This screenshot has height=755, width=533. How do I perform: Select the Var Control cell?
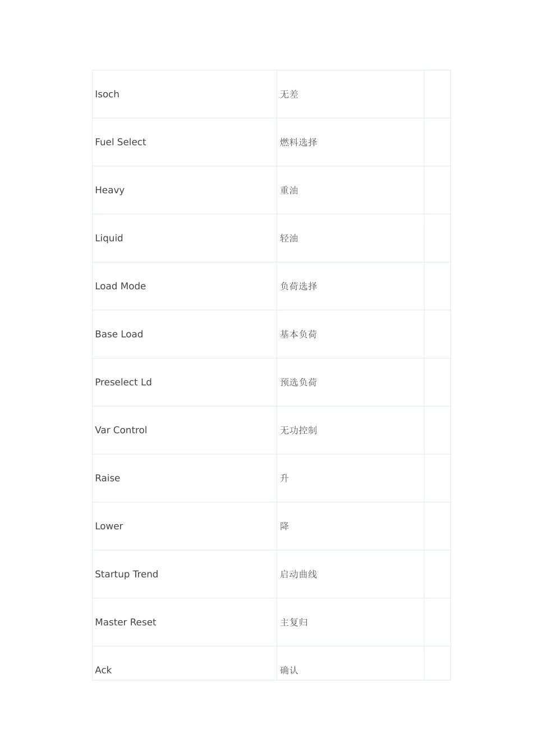pos(184,430)
